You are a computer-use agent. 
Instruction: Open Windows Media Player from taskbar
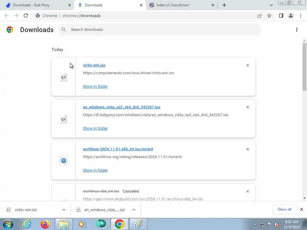click(82, 224)
